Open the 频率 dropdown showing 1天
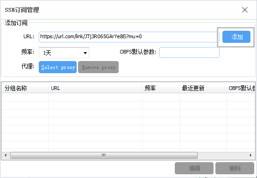The height and width of the screenshot is (178, 257). (x=64, y=53)
